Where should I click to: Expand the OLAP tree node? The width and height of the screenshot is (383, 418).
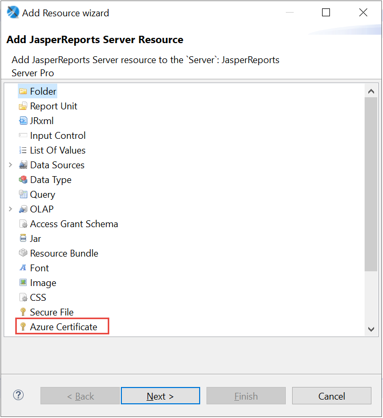tap(11, 209)
